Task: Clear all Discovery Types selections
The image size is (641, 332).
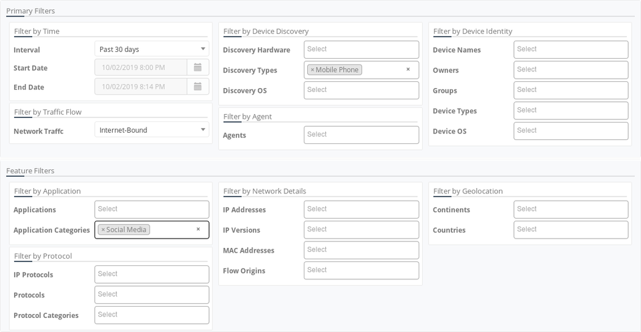Action: point(408,69)
